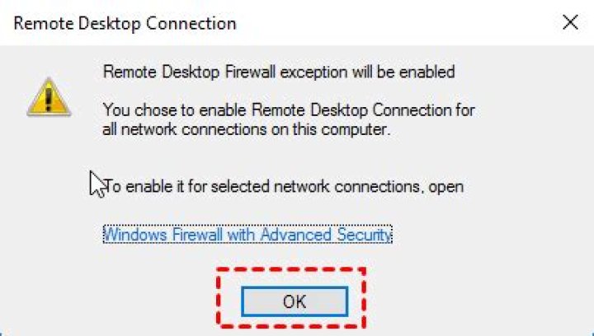Click the OK button

tap(294, 301)
